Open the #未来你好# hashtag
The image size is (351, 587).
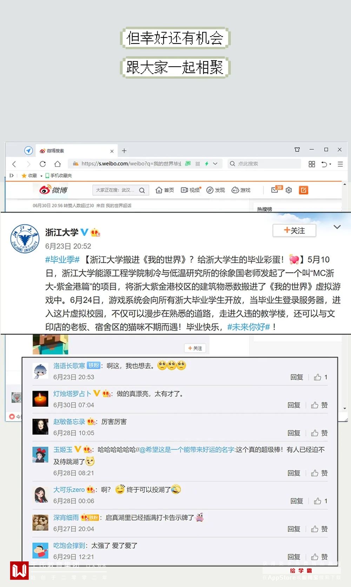[249, 327]
